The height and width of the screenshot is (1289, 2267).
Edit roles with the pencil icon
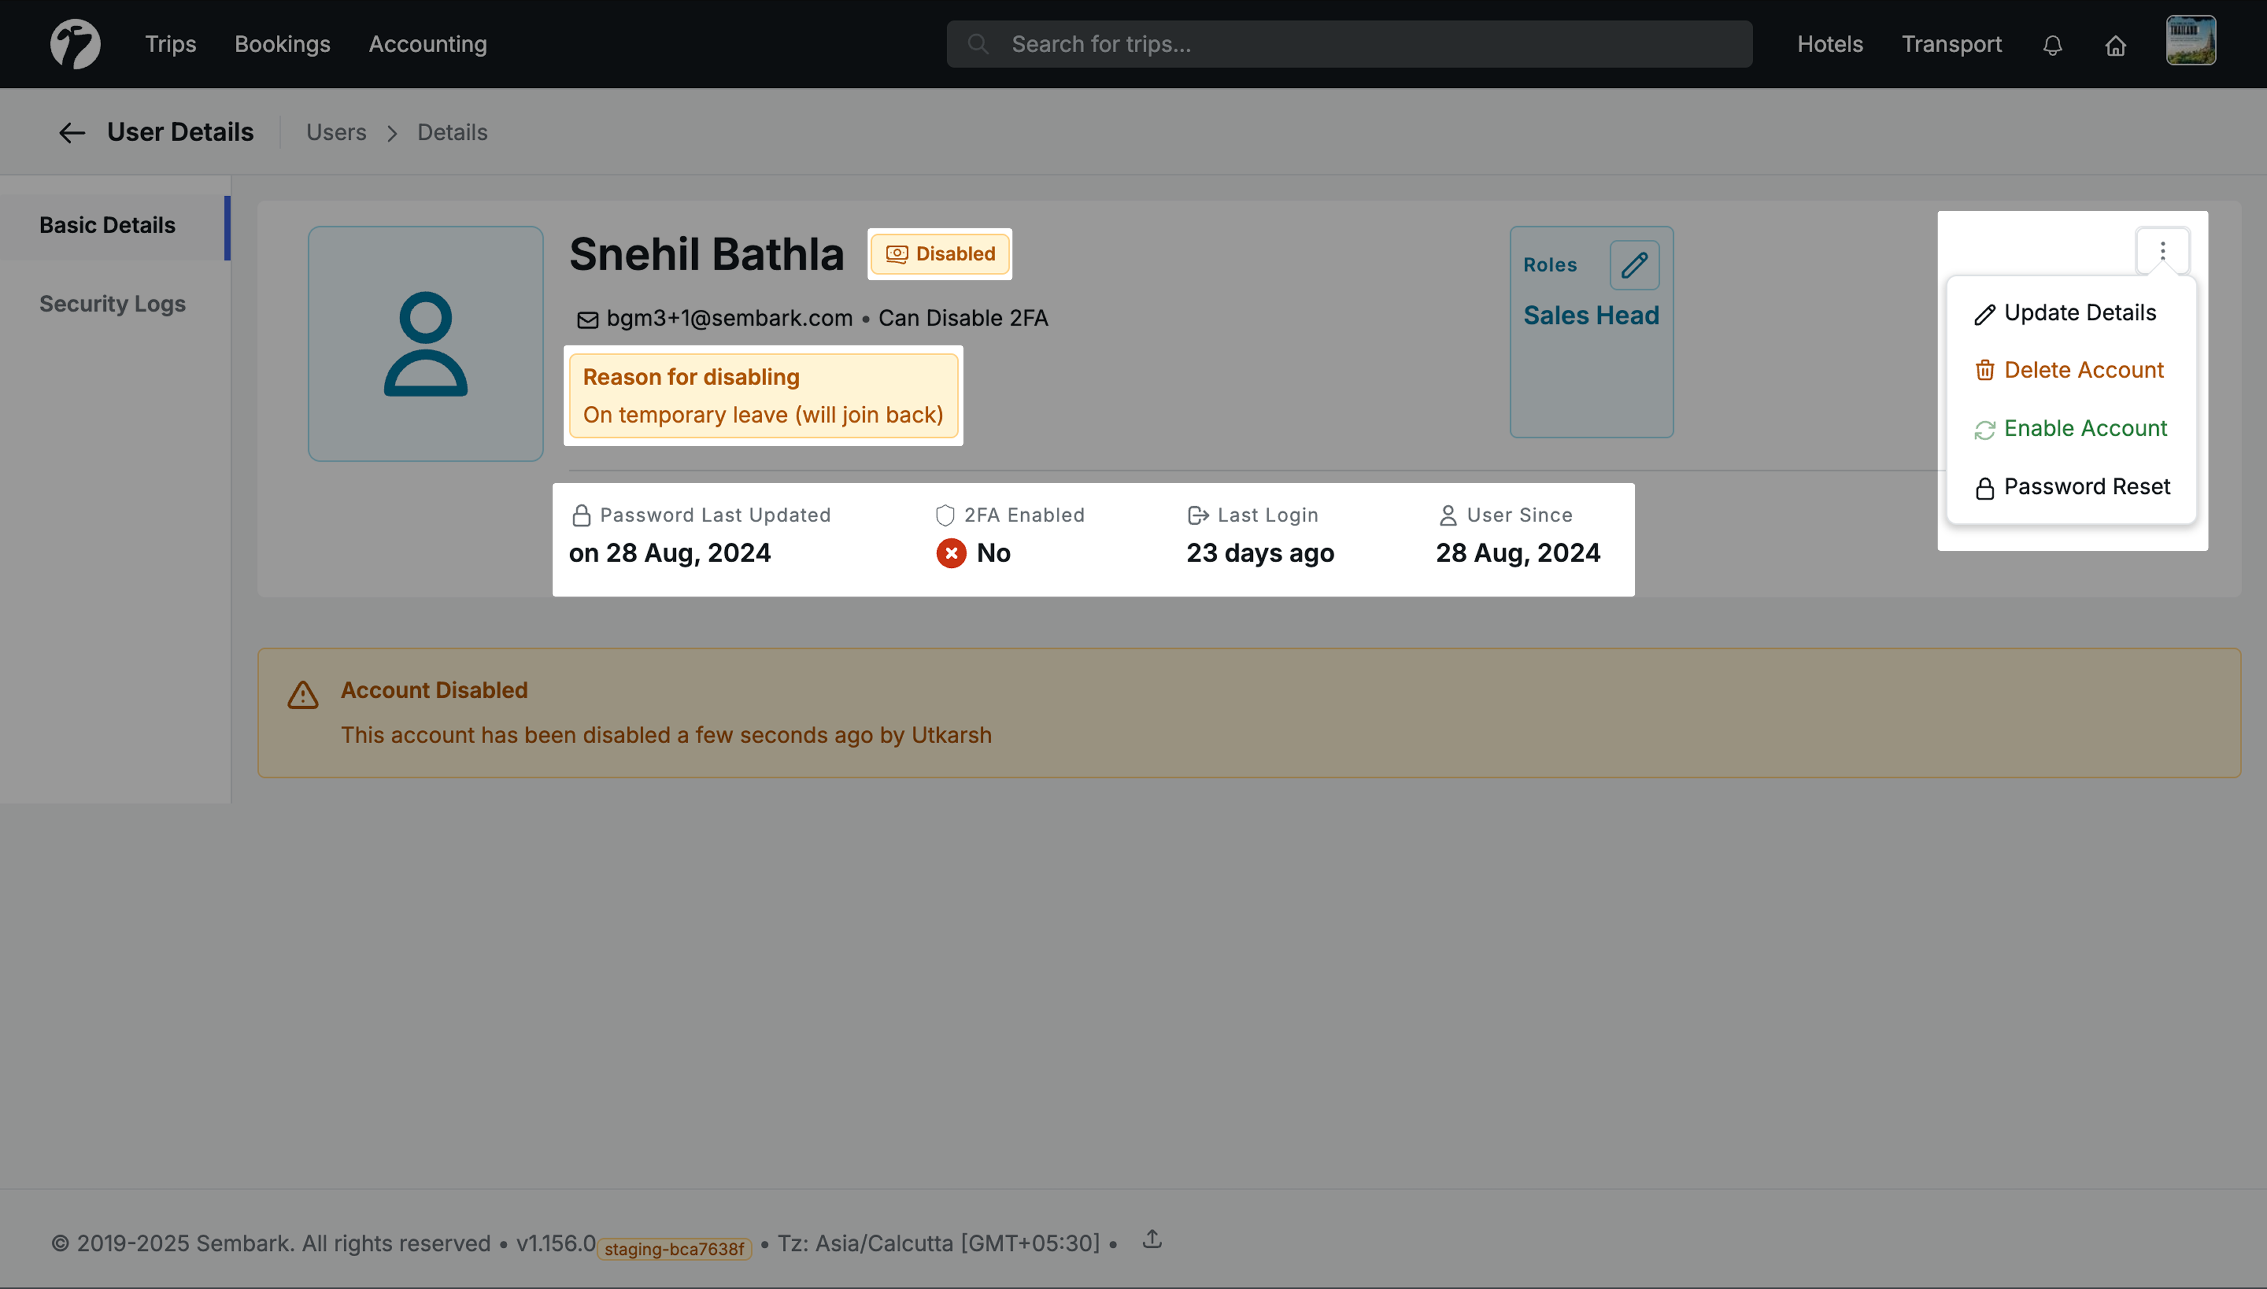coord(1634,265)
